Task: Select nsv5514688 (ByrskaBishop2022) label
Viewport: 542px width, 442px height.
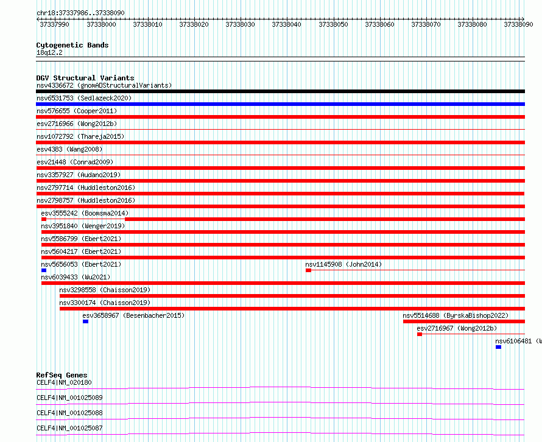Action: pyautogui.click(x=456, y=315)
